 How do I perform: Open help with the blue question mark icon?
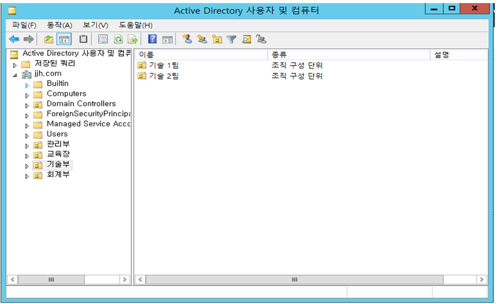pyautogui.click(x=152, y=39)
